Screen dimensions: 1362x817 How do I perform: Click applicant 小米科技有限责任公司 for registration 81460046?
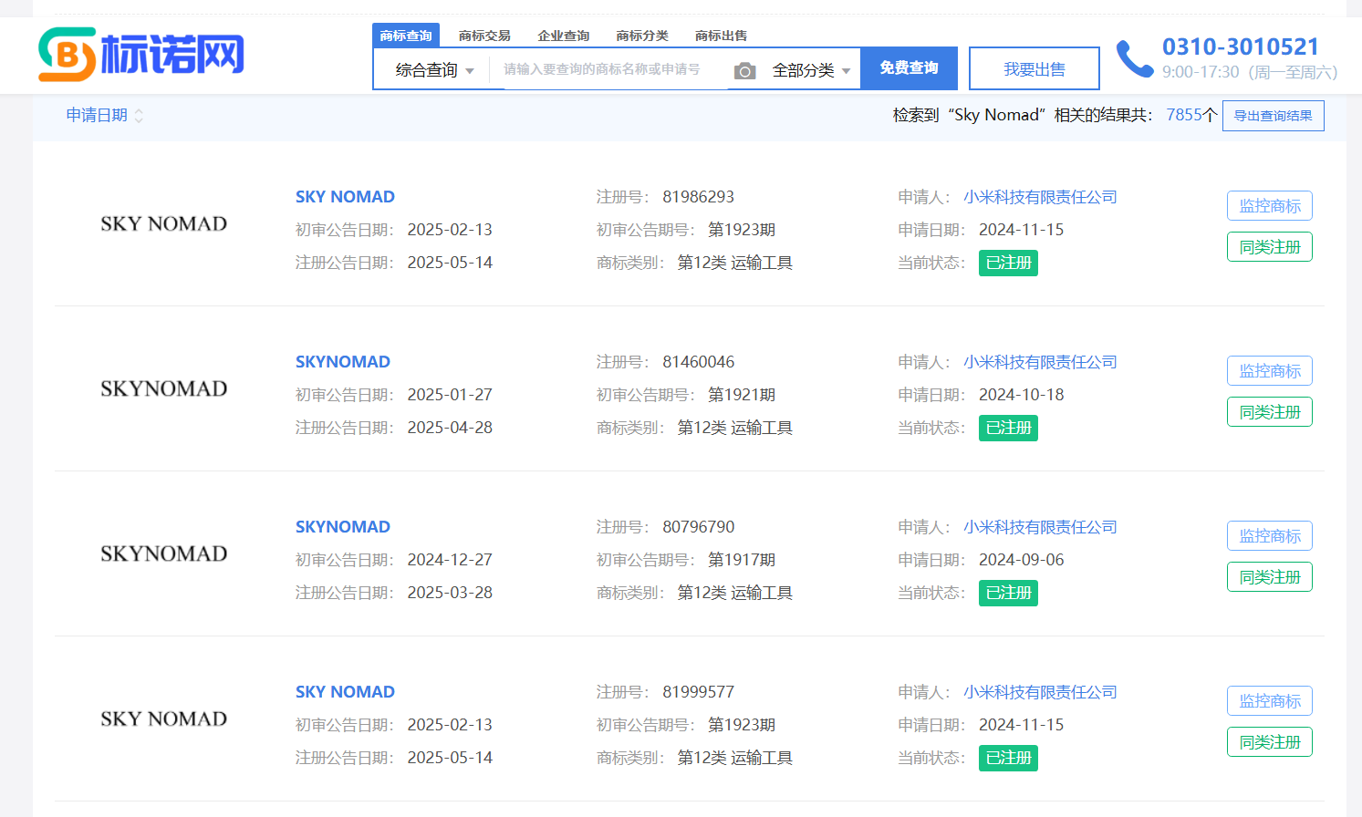(x=1040, y=362)
